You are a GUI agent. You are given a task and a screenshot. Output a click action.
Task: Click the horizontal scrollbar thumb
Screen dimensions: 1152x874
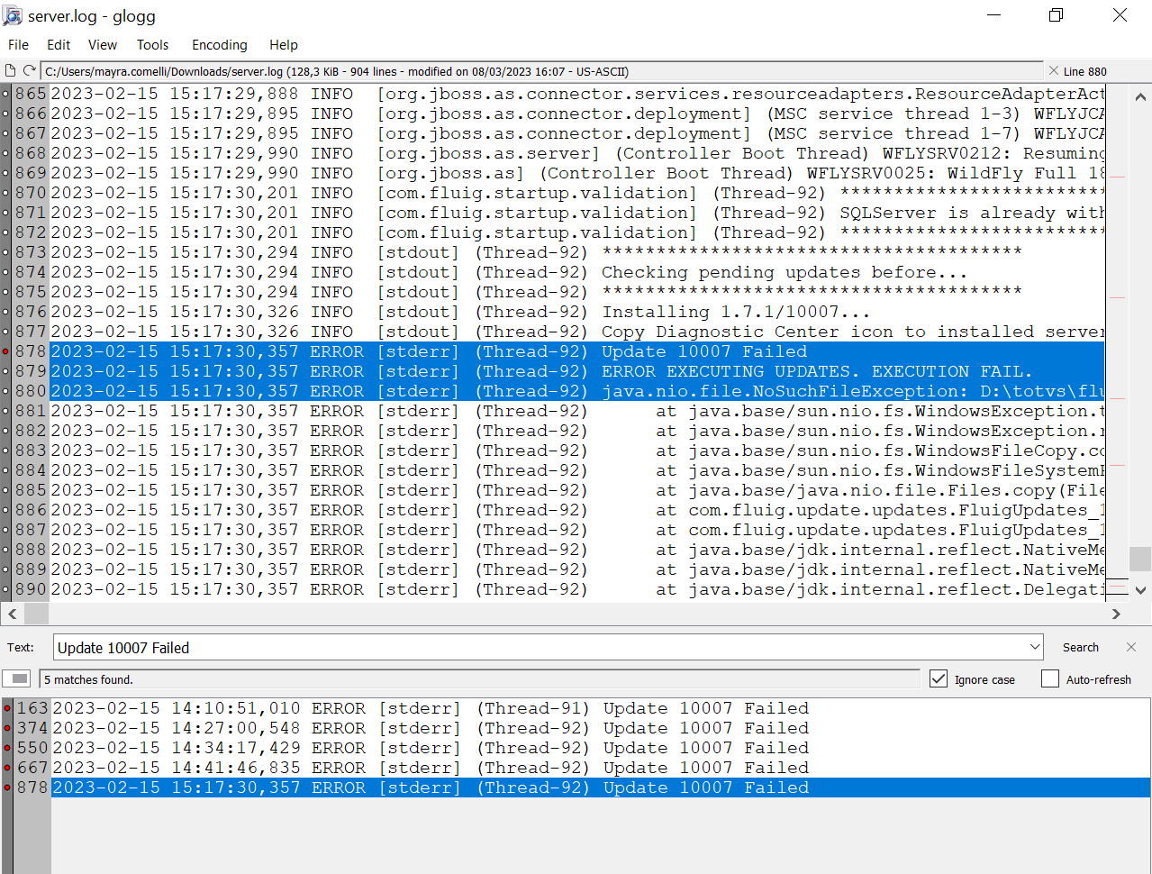(x=36, y=614)
